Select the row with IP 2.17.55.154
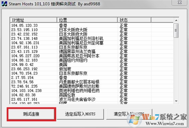Image resolution: width=189 pixels, height=128 pixels. coord(92,77)
